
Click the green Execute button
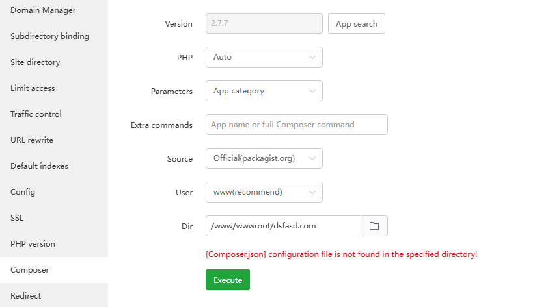(228, 280)
